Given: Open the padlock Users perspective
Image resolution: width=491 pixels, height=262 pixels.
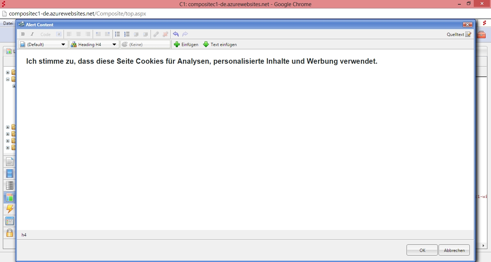Looking at the screenshot, I should 10,233.
